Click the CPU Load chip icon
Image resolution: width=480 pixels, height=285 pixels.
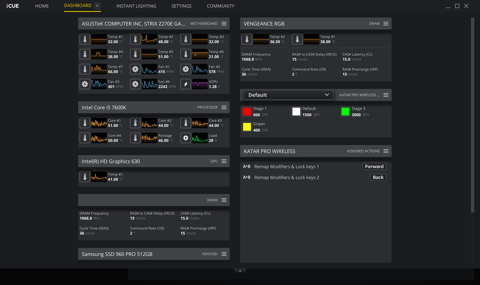[186, 138]
